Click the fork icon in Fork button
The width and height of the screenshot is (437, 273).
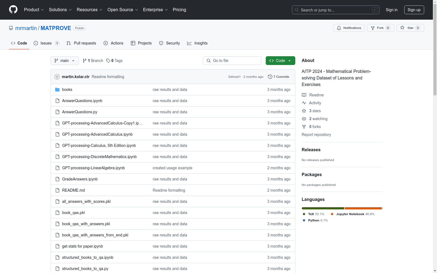click(373, 28)
